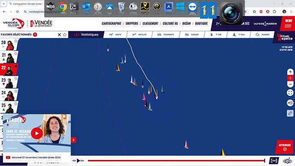Remove skipper ranked 22 from favorites
This screenshot has width=295, height=166.
(x=16, y=66)
